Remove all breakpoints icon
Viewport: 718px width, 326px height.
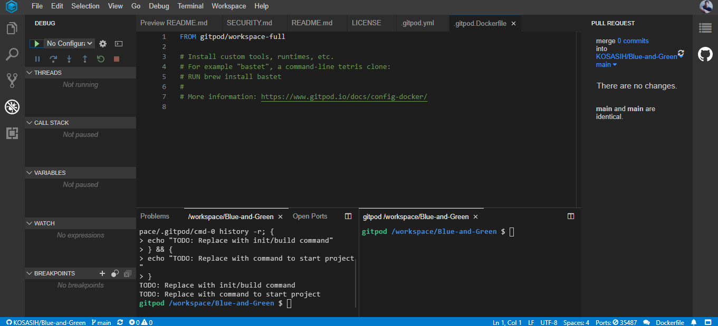click(128, 273)
